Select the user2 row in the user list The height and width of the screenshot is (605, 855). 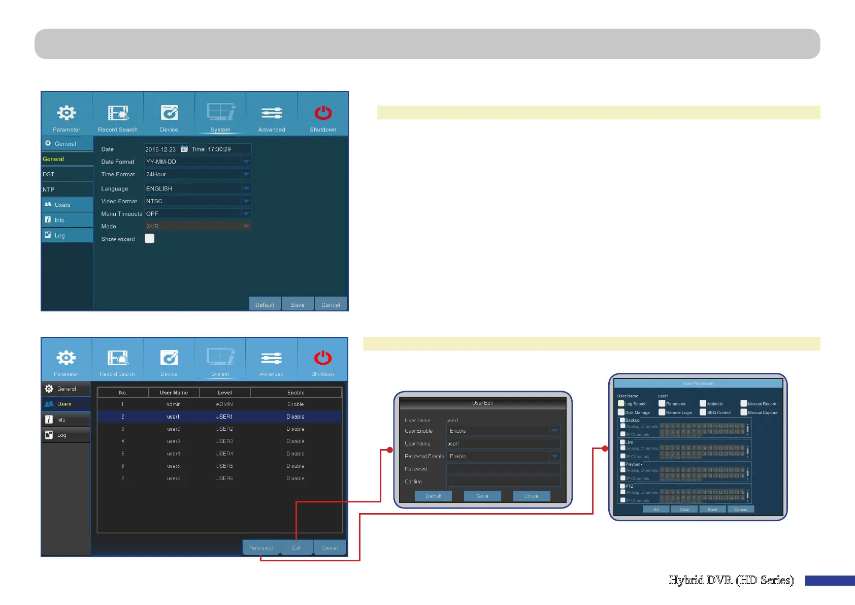point(219,429)
